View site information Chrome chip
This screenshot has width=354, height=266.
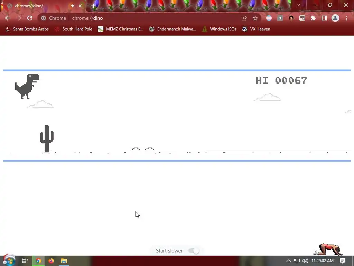click(x=54, y=18)
